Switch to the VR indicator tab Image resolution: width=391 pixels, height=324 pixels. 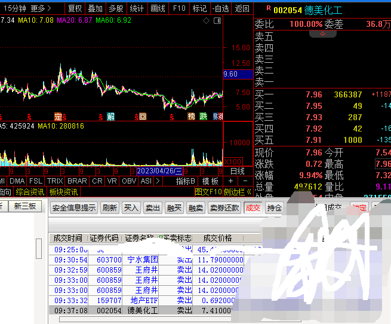[112, 181]
